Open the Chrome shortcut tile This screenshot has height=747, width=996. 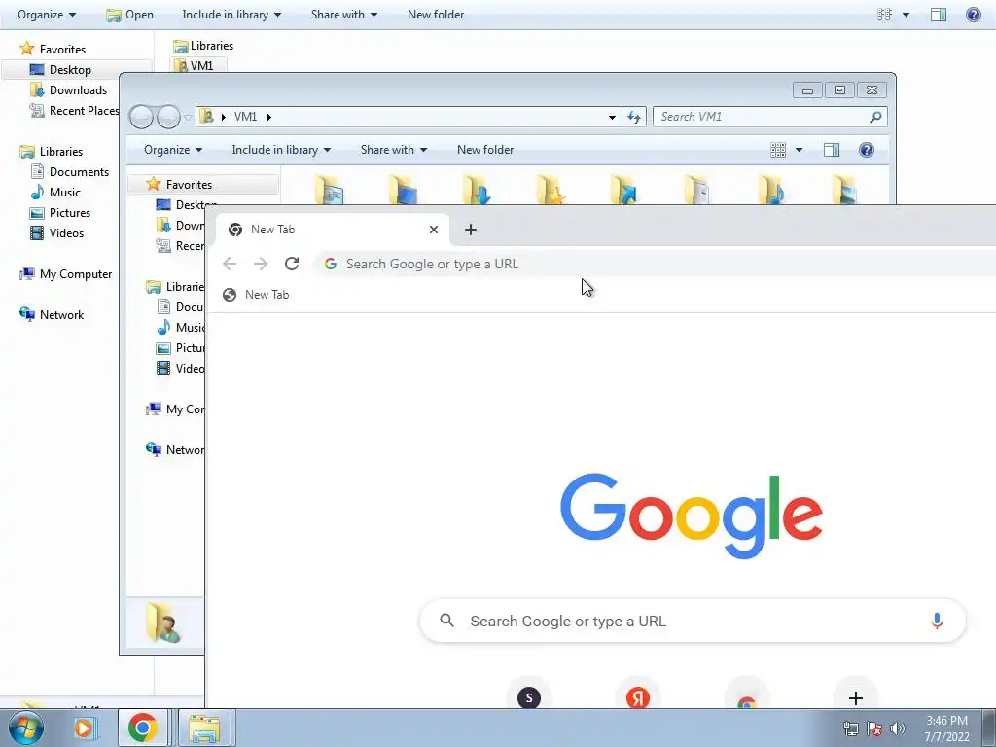(x=747, y=698)
